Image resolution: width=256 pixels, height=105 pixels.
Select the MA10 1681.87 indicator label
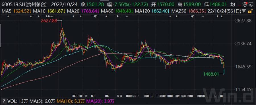[49, 11]
